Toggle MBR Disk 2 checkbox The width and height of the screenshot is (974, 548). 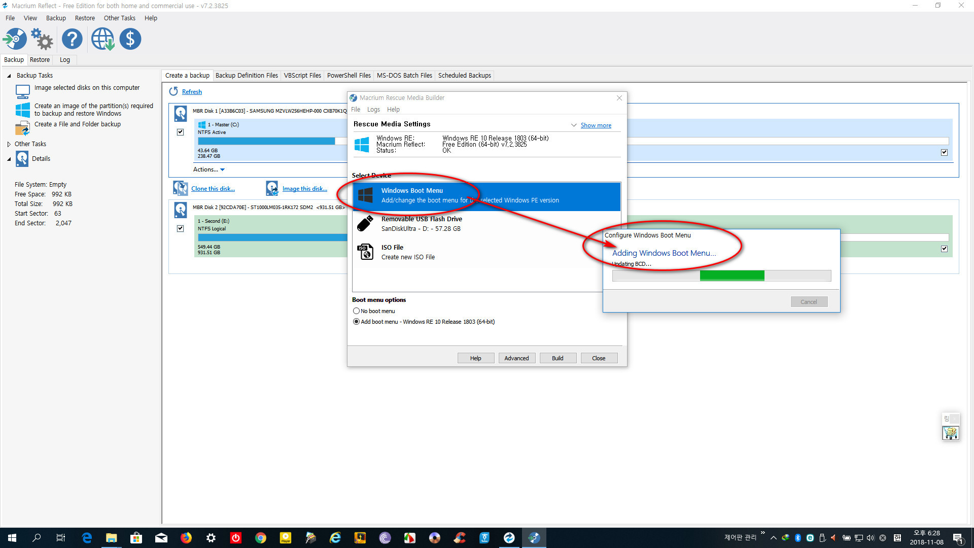(180, 228)
